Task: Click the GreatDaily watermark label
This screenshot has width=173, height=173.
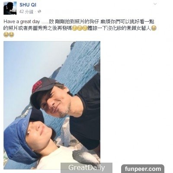Action: tap(86, 168)
